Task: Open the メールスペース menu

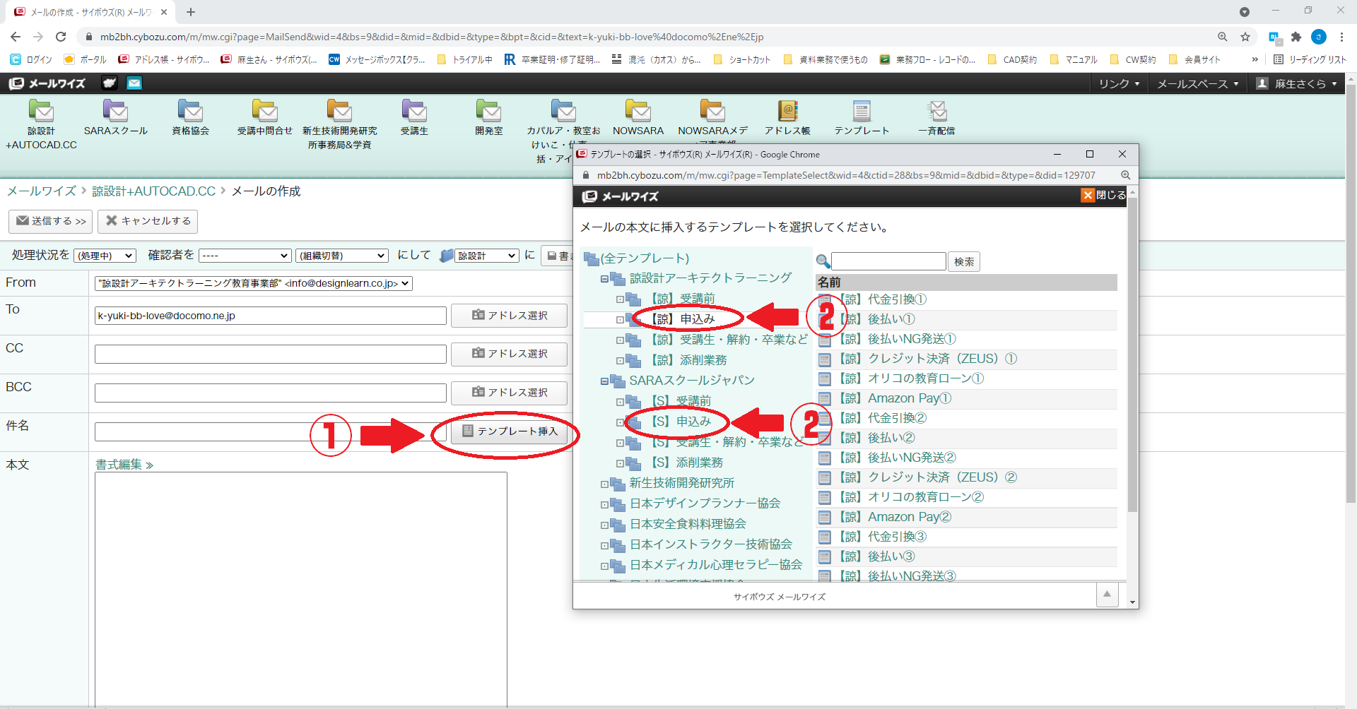Action: tap(1197, 84)
